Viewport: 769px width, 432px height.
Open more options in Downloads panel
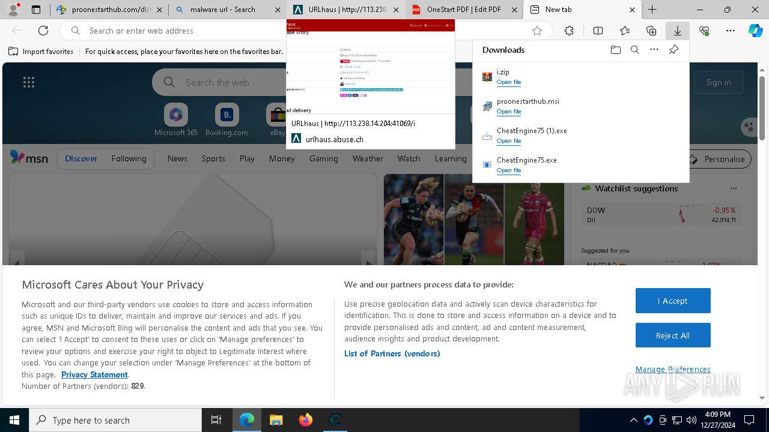point(654,50)
